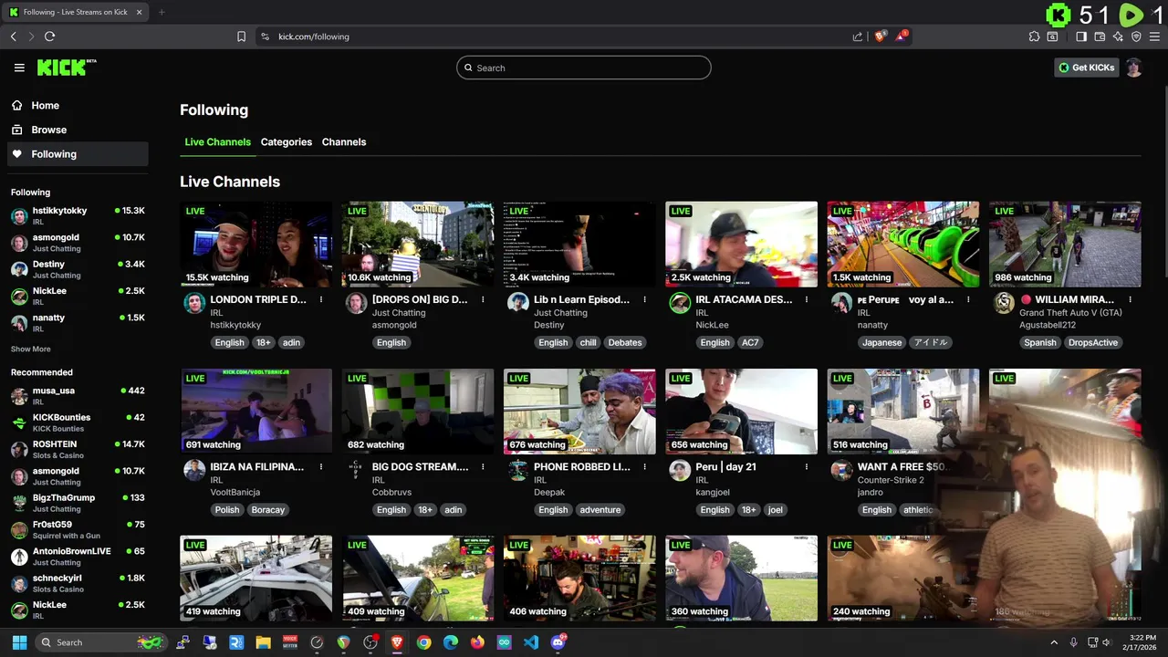This screenshot has width=1168, height=657.
Task: Click Agustabell212's avatar under WILLIAM MIRA card
Action: 1004,303
